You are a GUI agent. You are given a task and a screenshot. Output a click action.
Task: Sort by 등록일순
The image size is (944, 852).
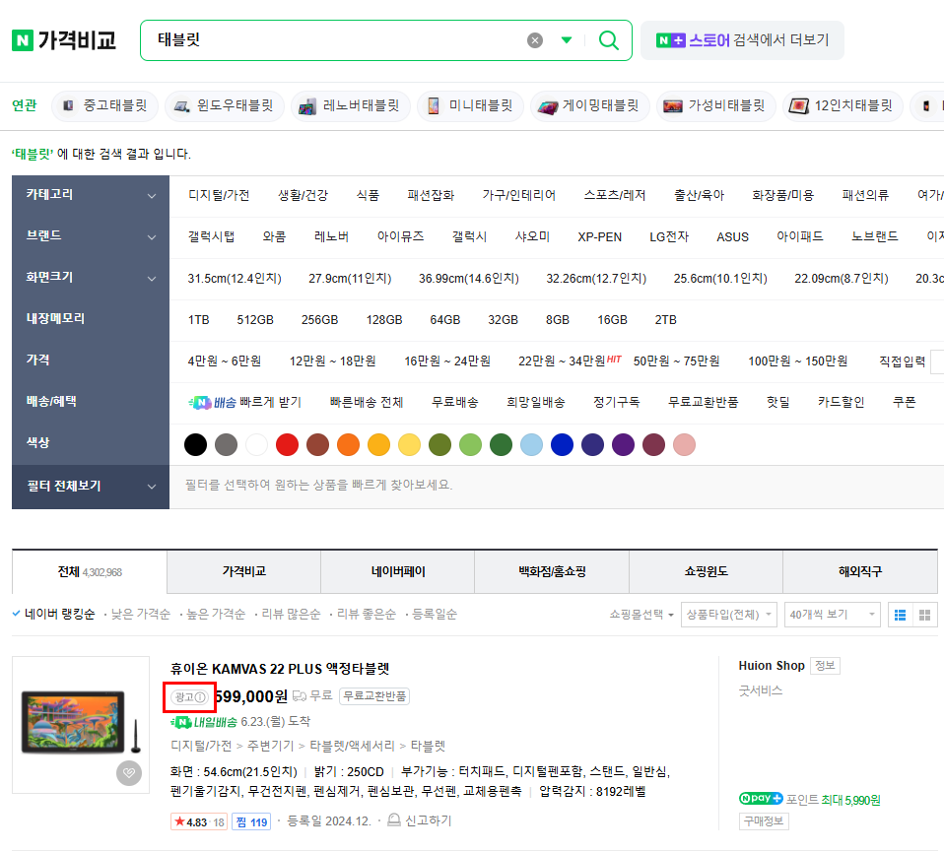coord(435,615)
